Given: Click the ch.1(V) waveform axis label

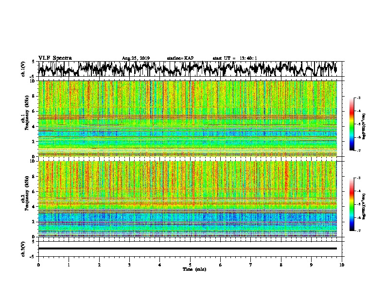Looking at the screenshot, I should click(x=23, y=69).
